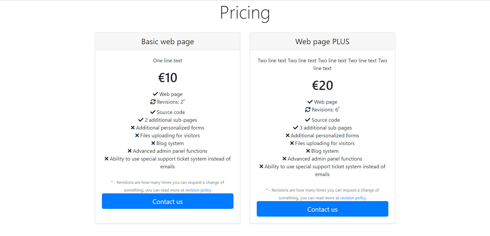490x236 pixels.
Task: Click the revisions refresh icon next to "Revisions: 2"
Action: pos(152,102)
